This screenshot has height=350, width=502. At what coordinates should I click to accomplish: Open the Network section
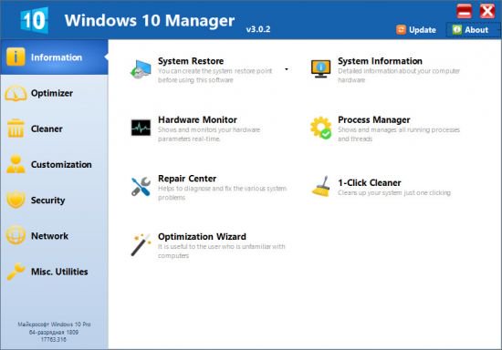[54, 236]
